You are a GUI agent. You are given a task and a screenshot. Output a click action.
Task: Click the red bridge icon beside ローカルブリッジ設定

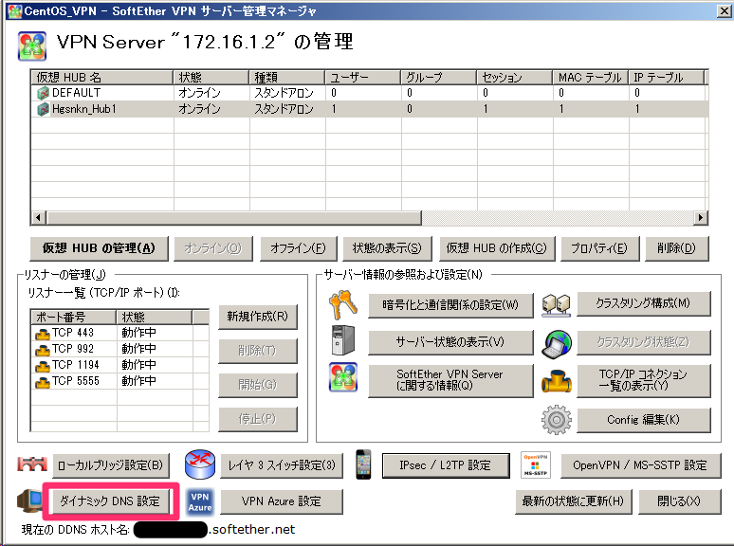coord(32,464)
